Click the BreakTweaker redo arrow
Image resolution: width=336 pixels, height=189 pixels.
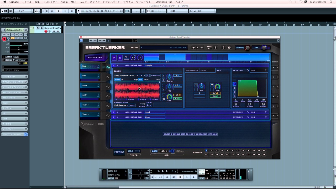pos(201,48)
